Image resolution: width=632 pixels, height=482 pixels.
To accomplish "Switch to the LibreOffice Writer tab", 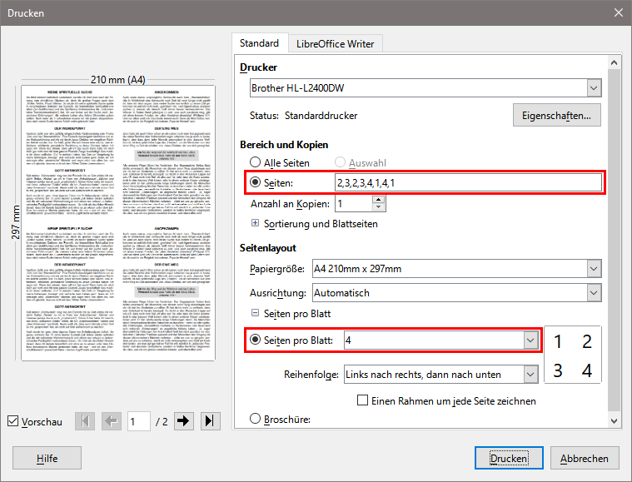I will click(x=335, y=43).
